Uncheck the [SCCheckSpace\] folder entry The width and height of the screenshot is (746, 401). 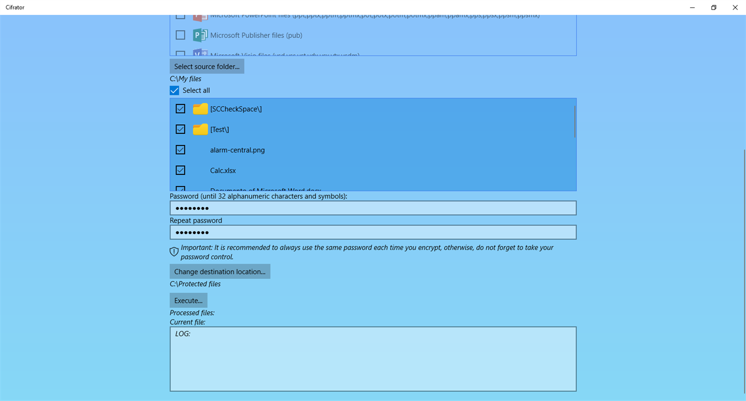point(180,109)
